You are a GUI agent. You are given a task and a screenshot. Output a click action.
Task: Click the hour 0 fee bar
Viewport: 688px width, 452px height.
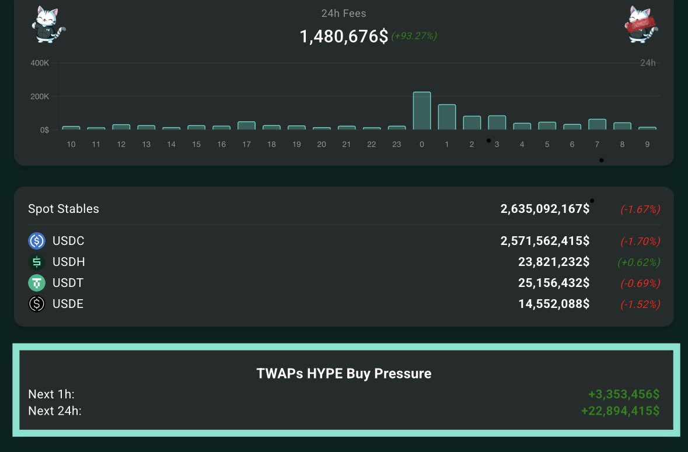[422, 111]
